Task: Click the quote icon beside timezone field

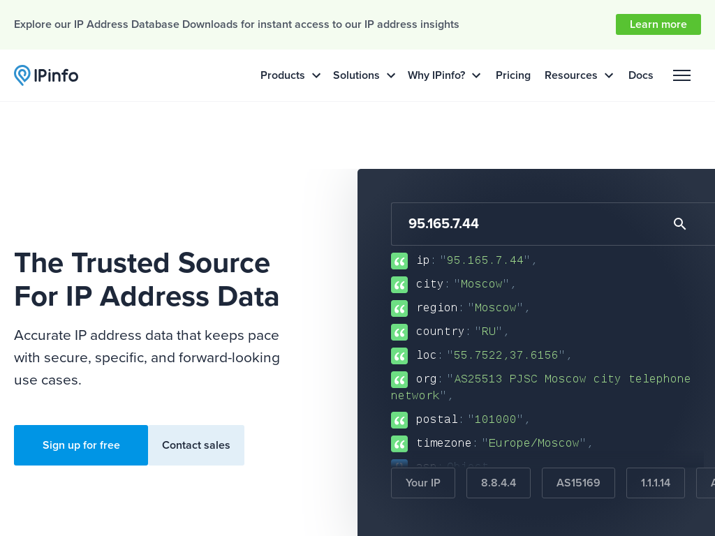Action: pyautogui.click(x=399, y=444)
